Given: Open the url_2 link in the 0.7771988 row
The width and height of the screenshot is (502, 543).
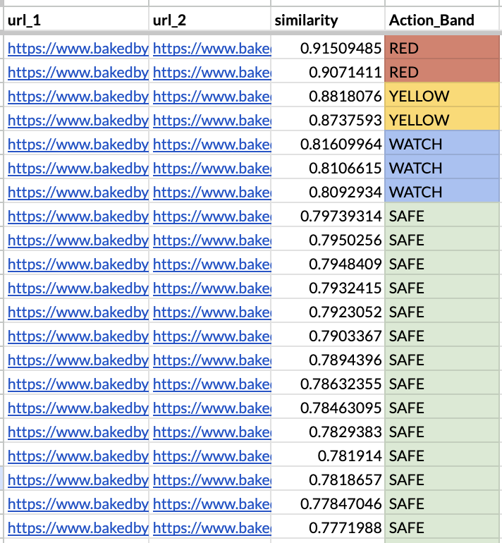Looking at the screenshot, I should 212,527.
